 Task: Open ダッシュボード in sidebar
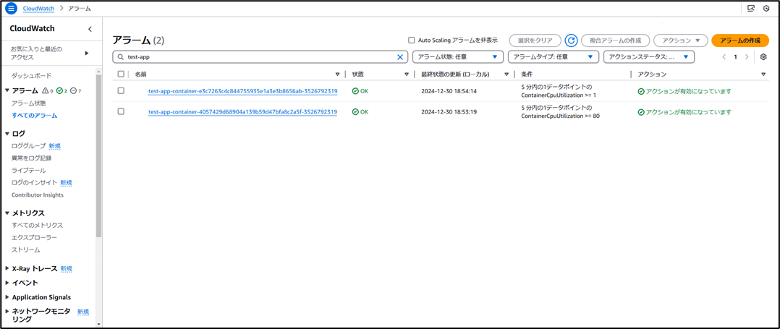click(x=31, y=75)
